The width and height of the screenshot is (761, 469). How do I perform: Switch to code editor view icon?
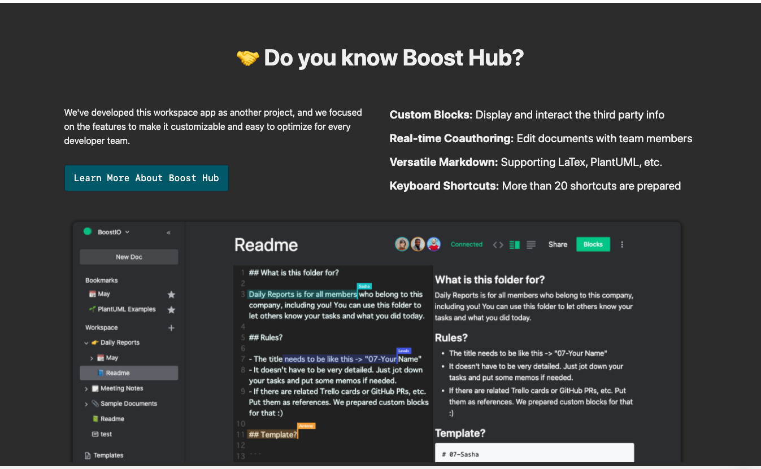tap(498, 245)
